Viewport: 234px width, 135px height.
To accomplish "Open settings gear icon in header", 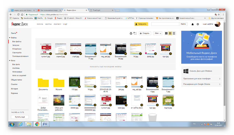I will tap(198, 24).
